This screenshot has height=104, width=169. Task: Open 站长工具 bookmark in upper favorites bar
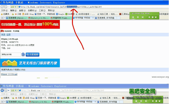(107, 14)
